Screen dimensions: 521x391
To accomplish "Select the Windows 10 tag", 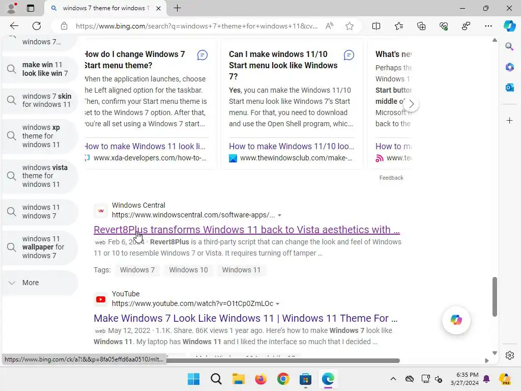I will point(188,270).
